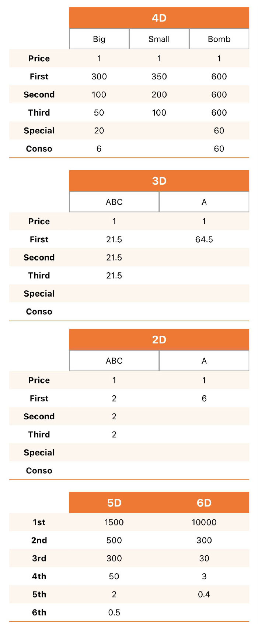Image resolution: width=258 pixels, height=628 pixels.
Task: Select the Bomb column header
Action: point(219,39)
